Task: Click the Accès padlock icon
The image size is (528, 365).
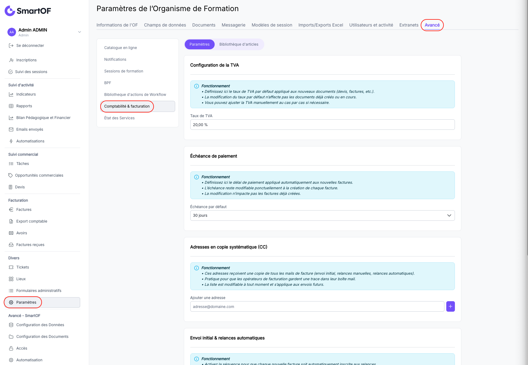Action: click(x=11, y=348)
